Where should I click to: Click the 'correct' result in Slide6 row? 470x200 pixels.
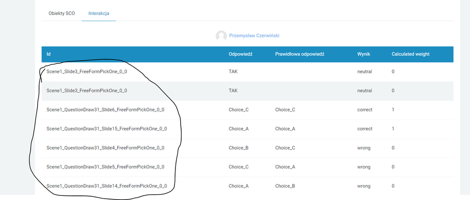365,110
